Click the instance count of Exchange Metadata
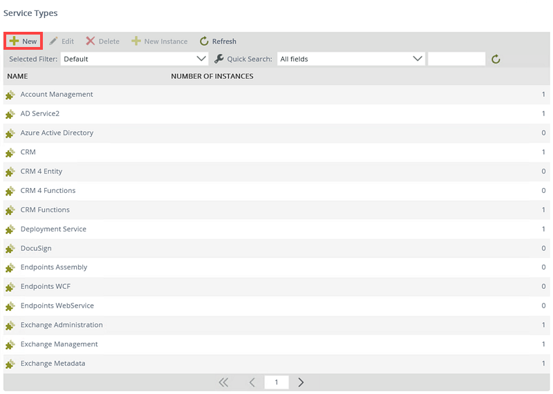This screenshot has height=394, width=553. click(543, 364)
